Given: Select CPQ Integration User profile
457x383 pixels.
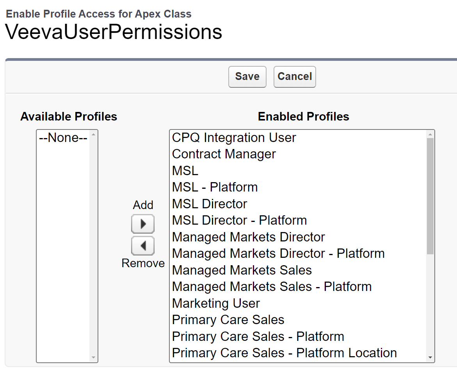Looking at the screenshot, I should coord(234,138).
